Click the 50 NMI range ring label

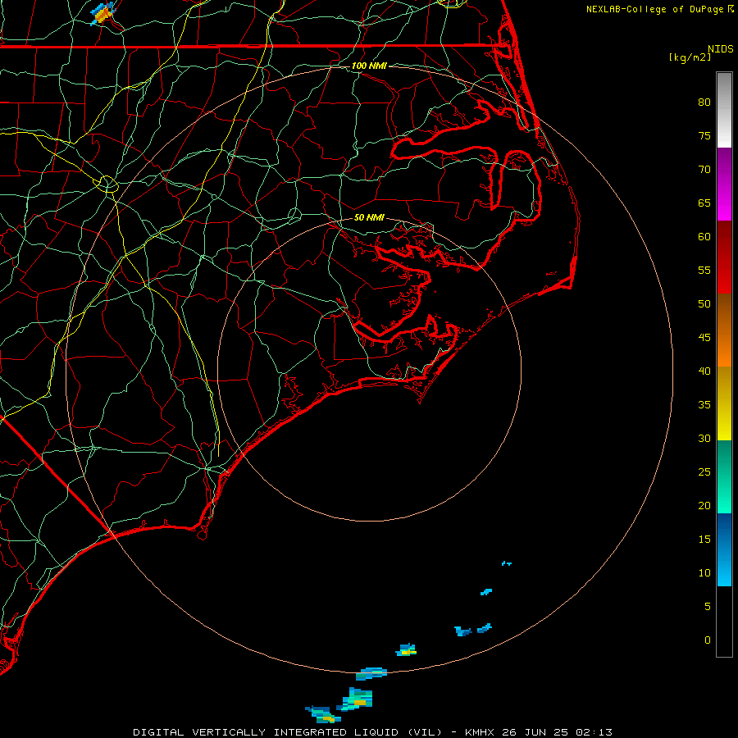coord(369,217)
